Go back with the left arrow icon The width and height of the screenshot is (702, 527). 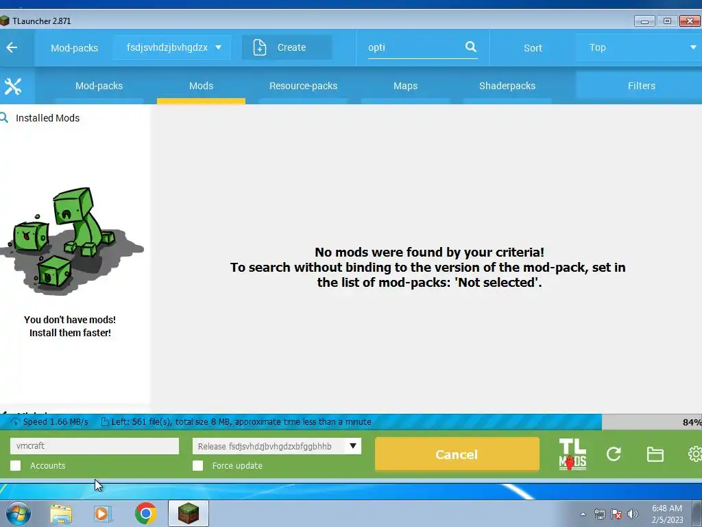coord(12,47)
